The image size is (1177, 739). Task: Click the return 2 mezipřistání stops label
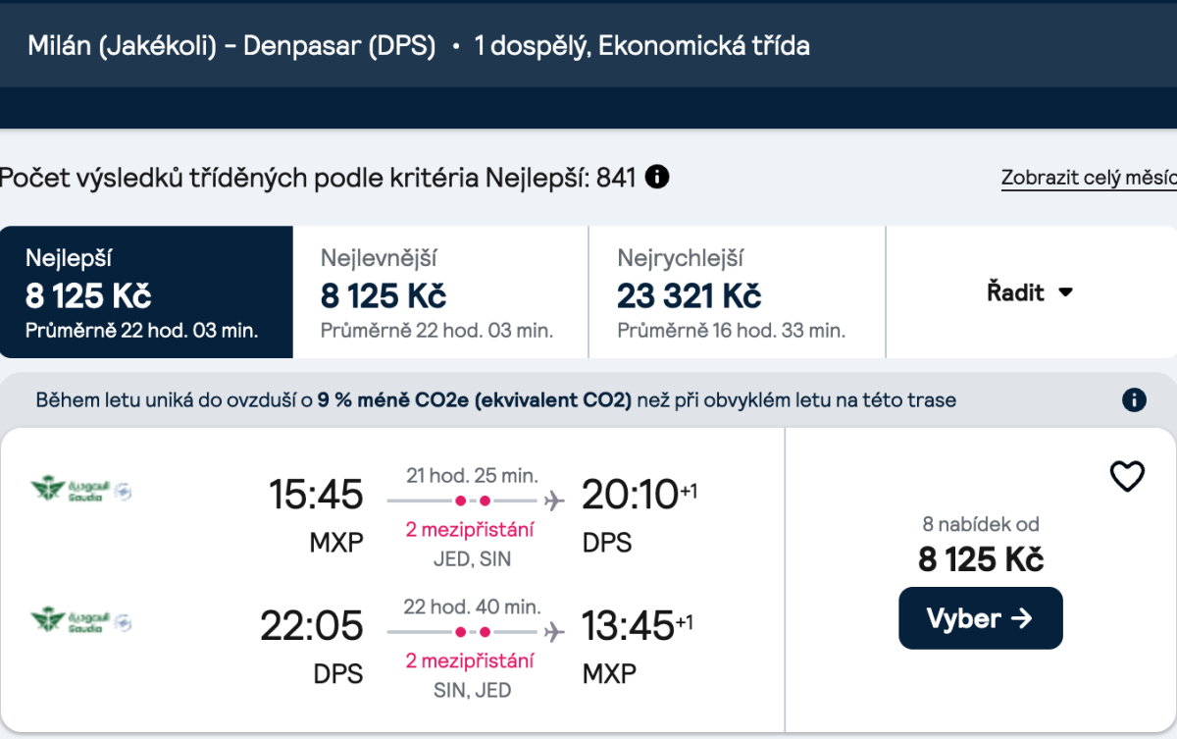471,660
